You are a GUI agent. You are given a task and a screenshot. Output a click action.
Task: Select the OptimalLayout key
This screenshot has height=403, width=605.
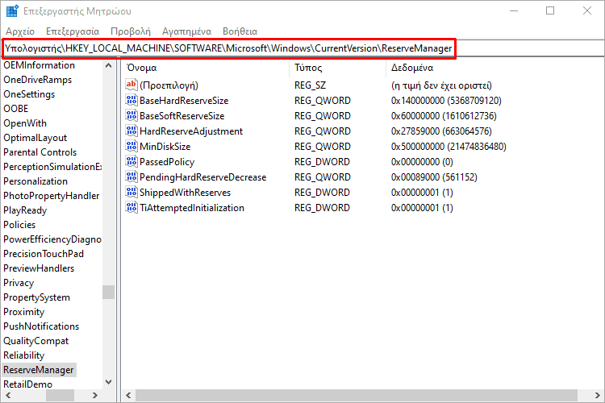[x=35, y=138]
